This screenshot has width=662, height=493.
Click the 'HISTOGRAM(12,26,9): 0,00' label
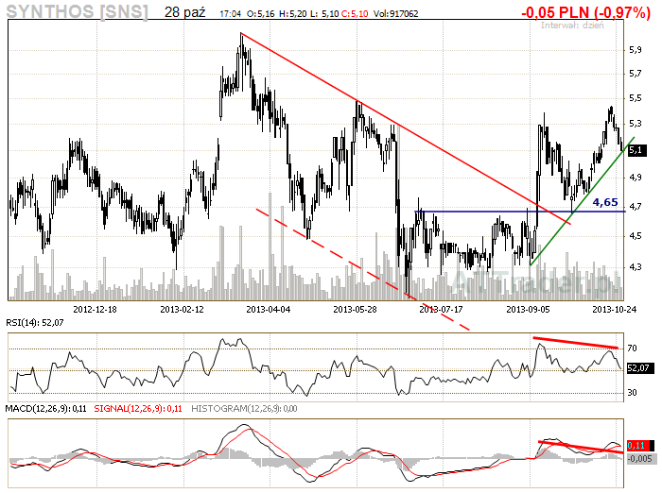244,409
